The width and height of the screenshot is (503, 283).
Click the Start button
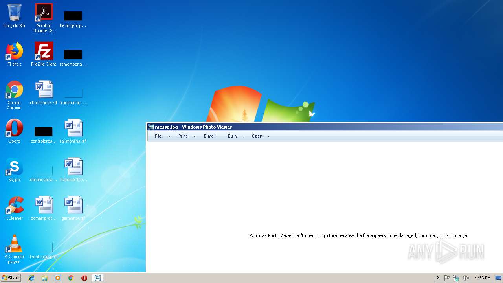(x=11, y=278)
